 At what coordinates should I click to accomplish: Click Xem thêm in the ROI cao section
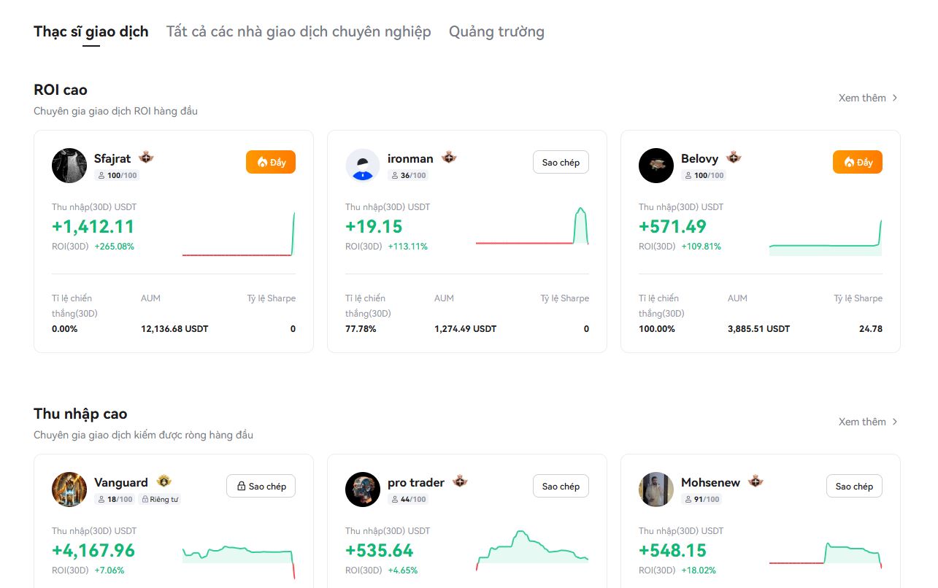pyautogui.click(x=869, y=98)
